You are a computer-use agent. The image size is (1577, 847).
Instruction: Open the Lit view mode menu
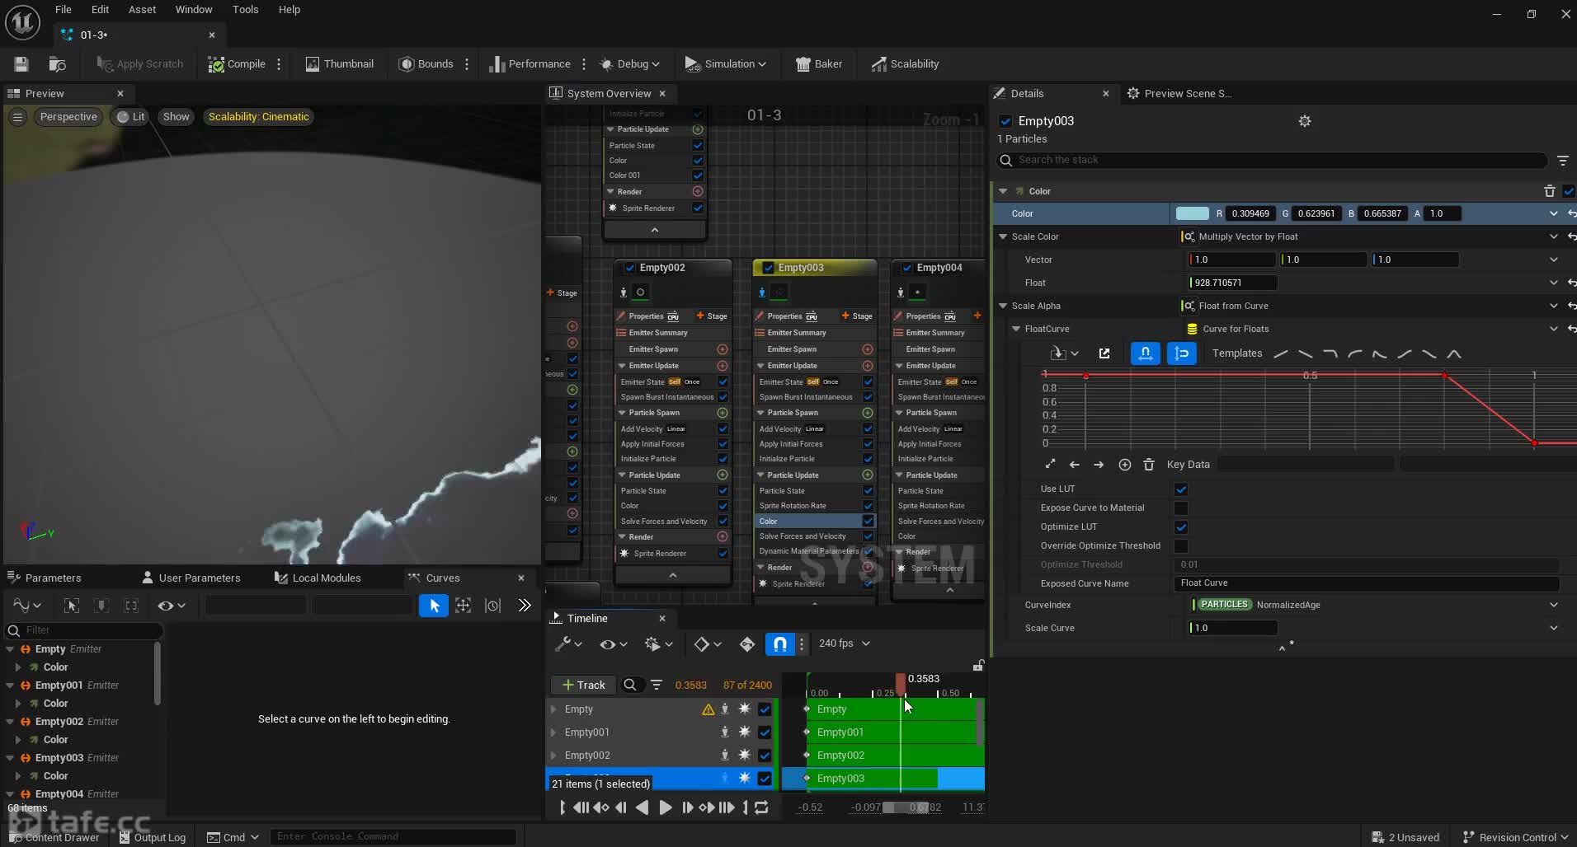tap(131, 117)
